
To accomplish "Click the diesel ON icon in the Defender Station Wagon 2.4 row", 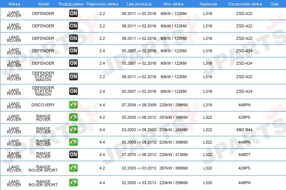I will click(74, 91).
